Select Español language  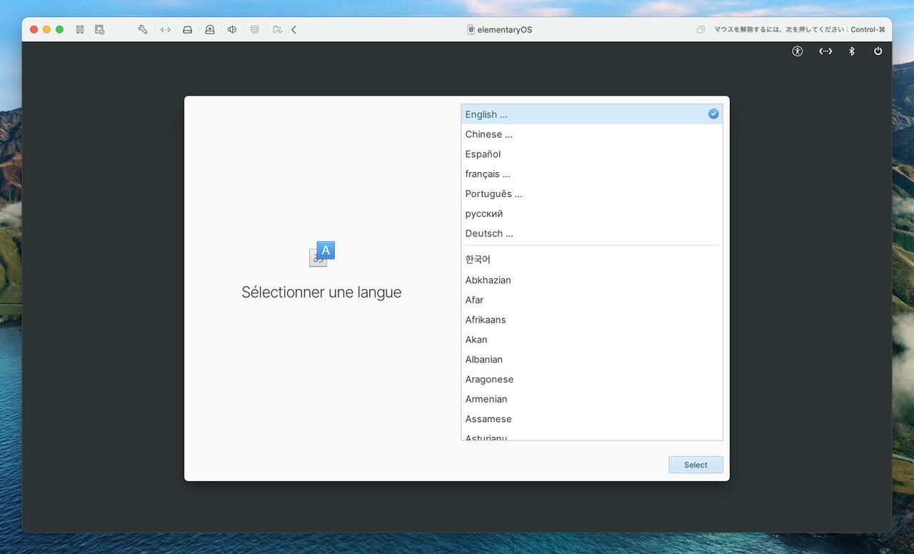tap(592, 154)
